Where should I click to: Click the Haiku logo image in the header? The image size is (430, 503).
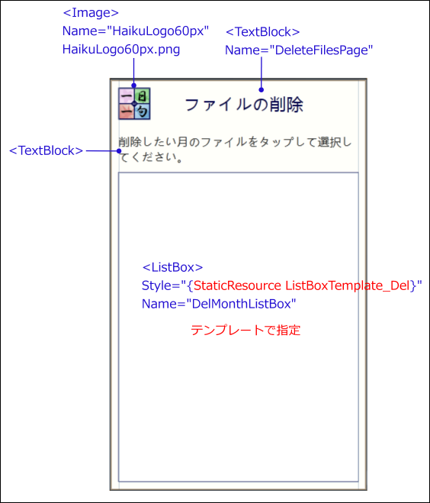(134, 104)
